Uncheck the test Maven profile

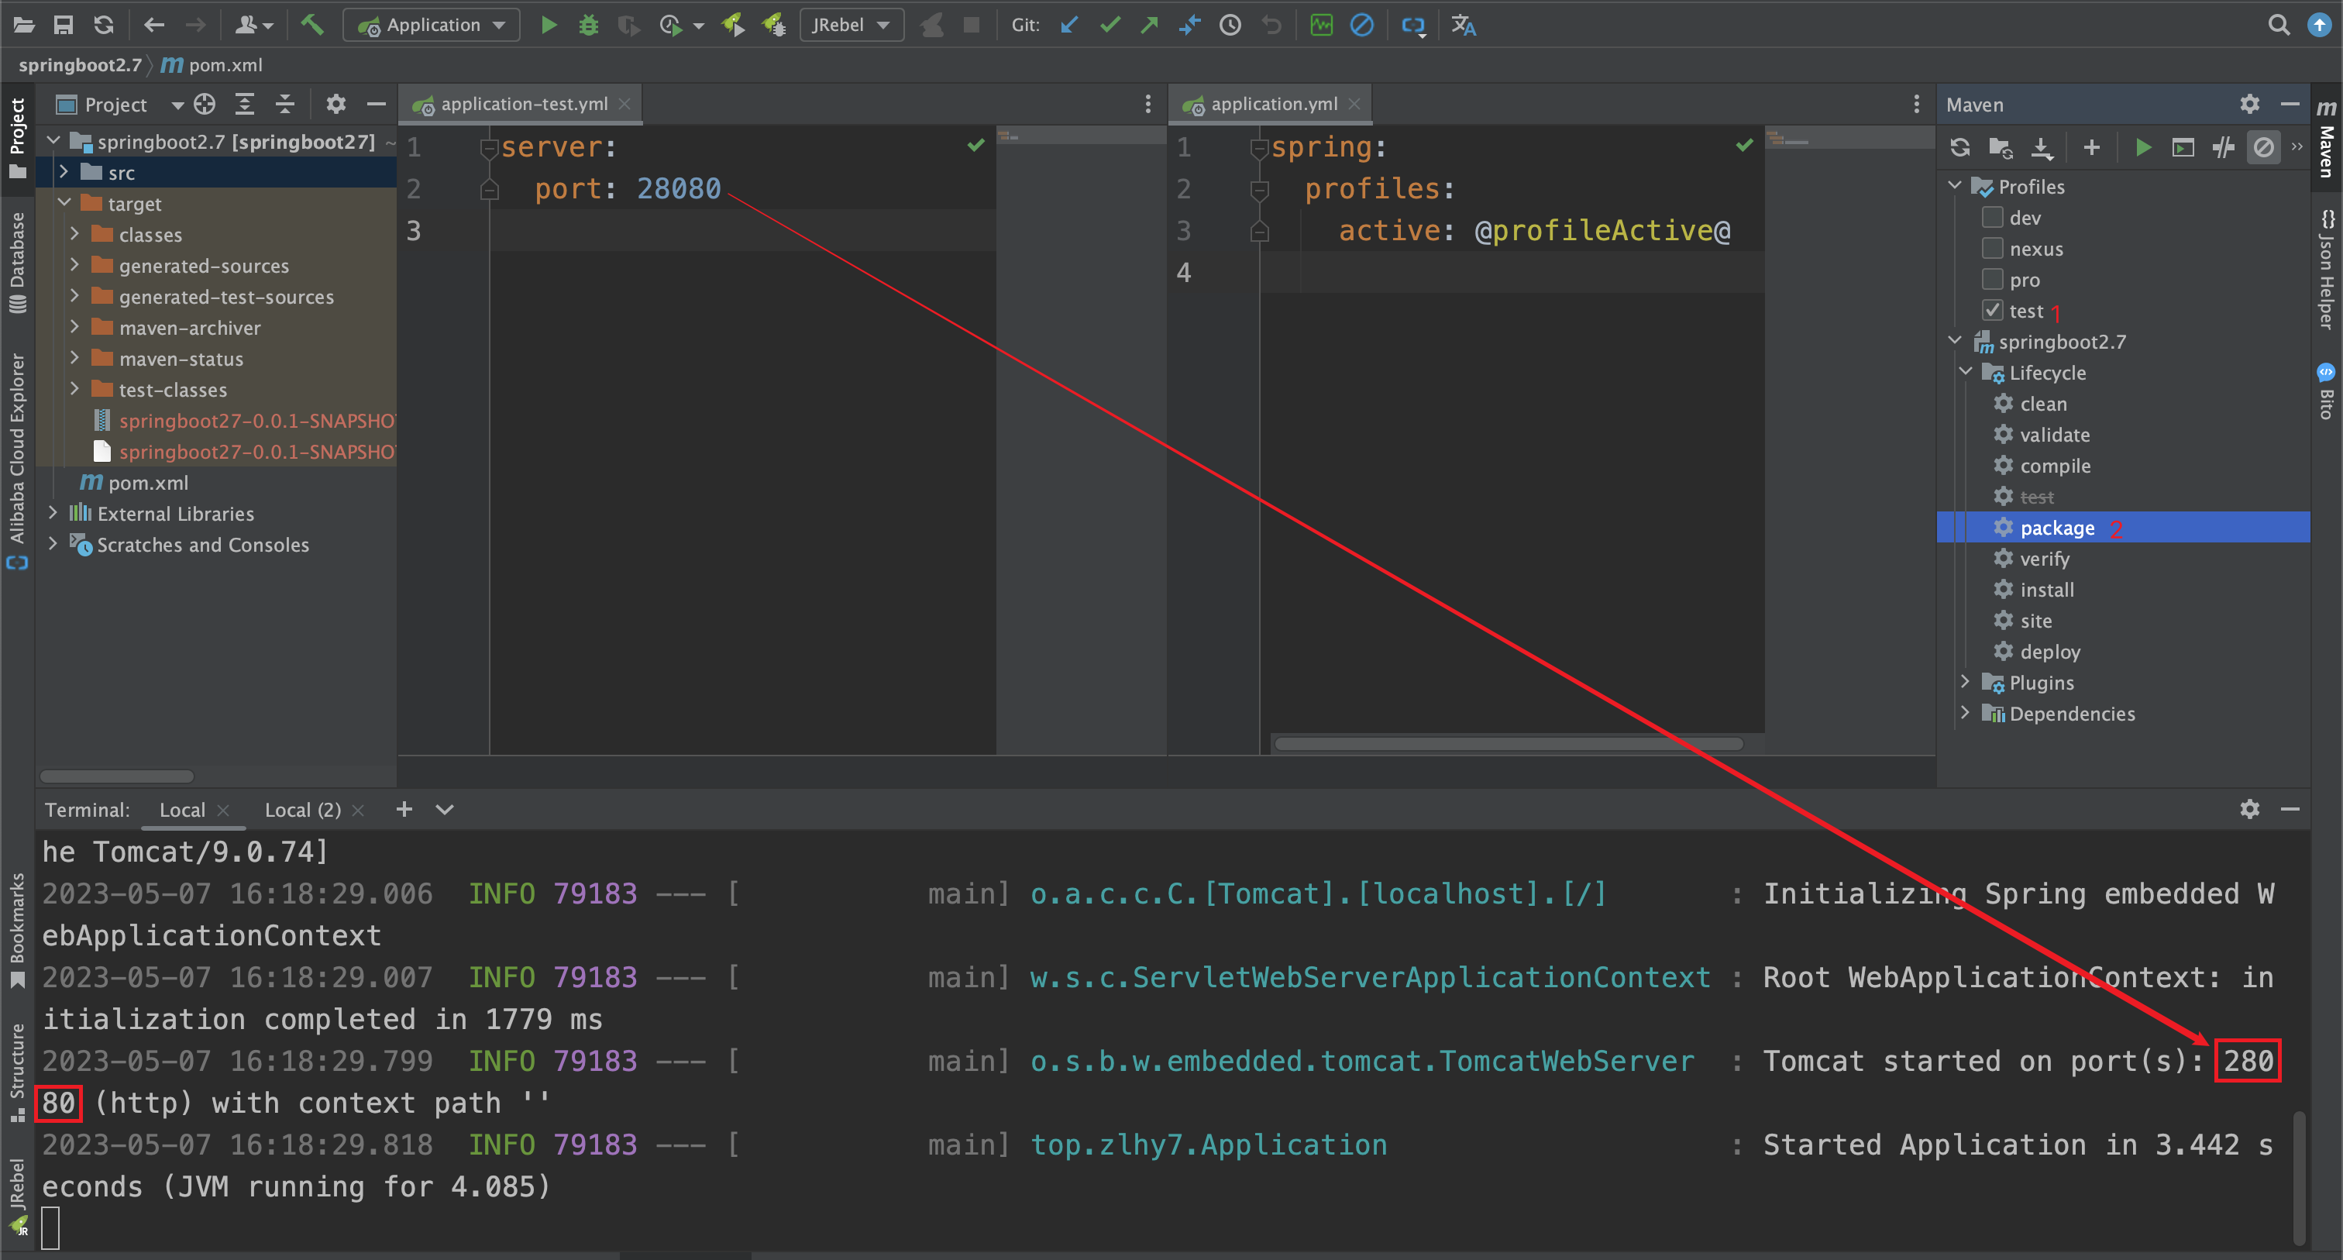1992,310
